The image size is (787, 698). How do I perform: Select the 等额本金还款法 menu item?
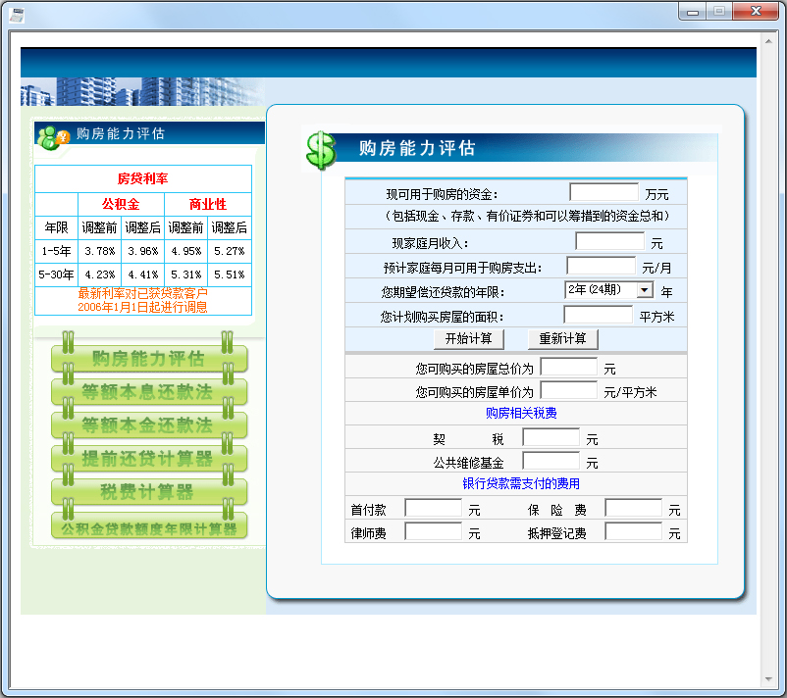coord(148,425)
